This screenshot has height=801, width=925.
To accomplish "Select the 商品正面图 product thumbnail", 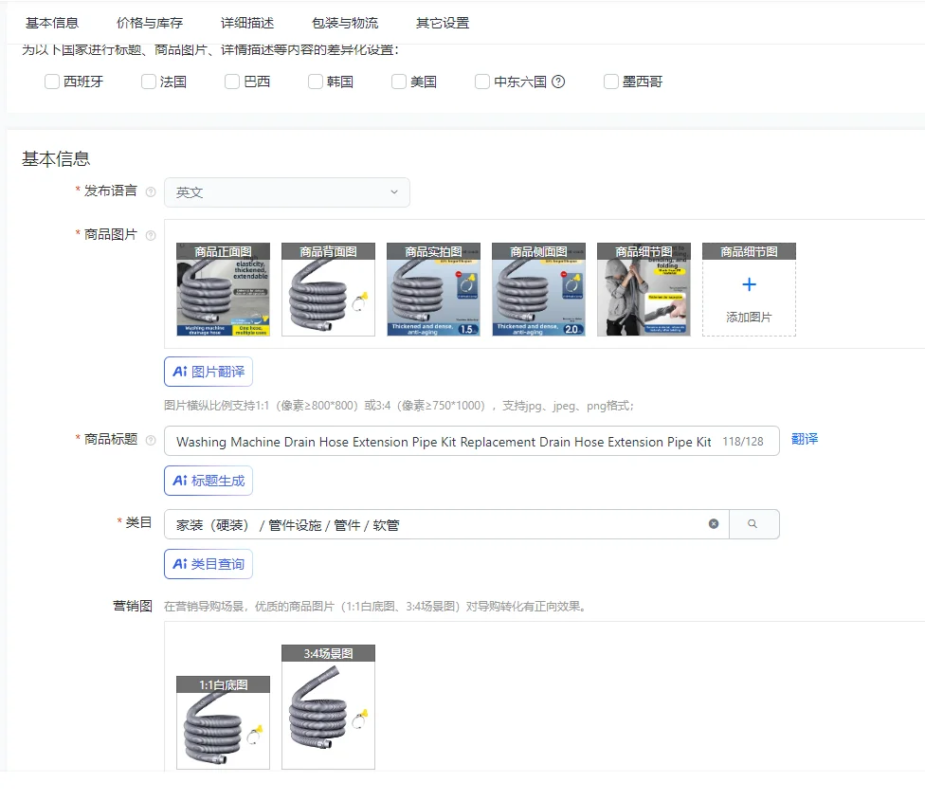I will click(x=223, y=290).
